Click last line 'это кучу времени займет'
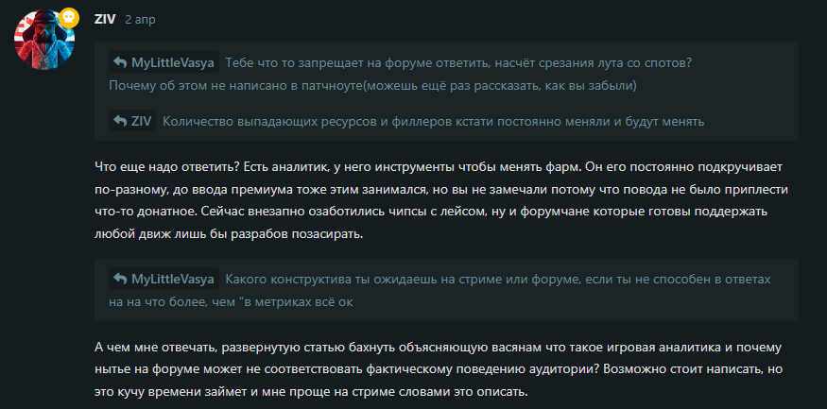The width and height of the screenshot is (827, 409). [311, 393]
